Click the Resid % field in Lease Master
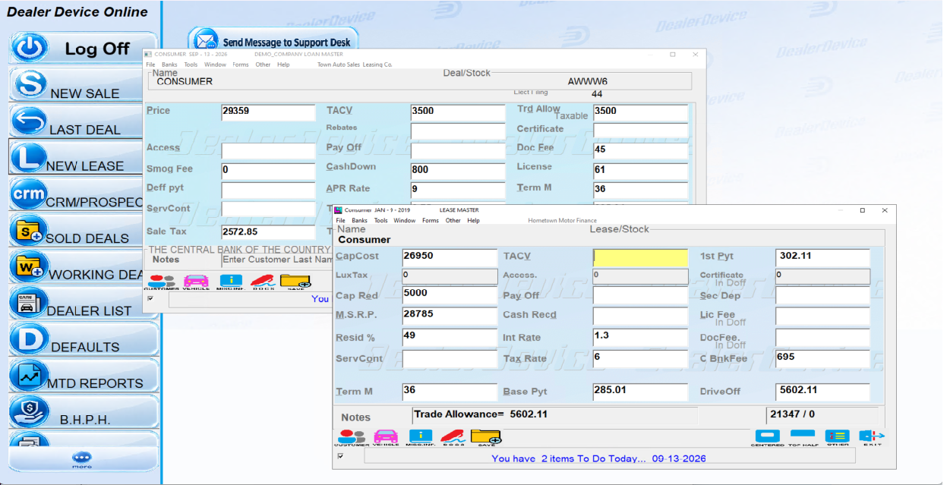 450,336
